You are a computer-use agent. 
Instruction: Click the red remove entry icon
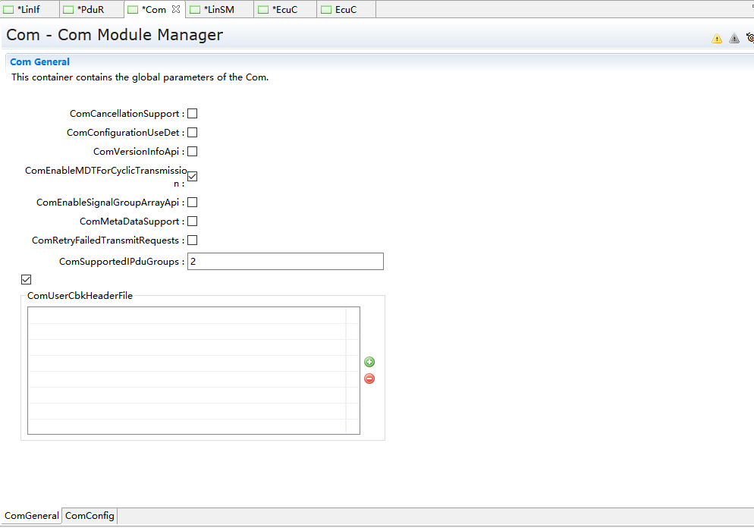pyautogui.click(x=369, y=379)
